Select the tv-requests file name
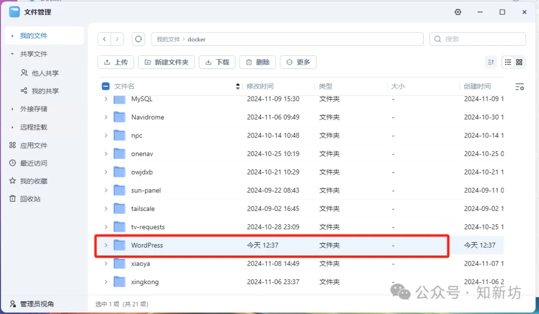 (x=148, y=227)
